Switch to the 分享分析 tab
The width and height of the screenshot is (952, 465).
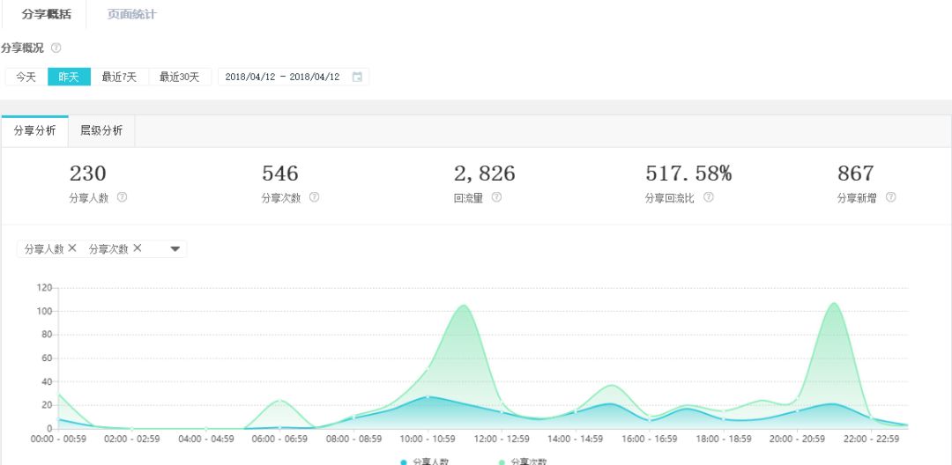click(34, 130)
